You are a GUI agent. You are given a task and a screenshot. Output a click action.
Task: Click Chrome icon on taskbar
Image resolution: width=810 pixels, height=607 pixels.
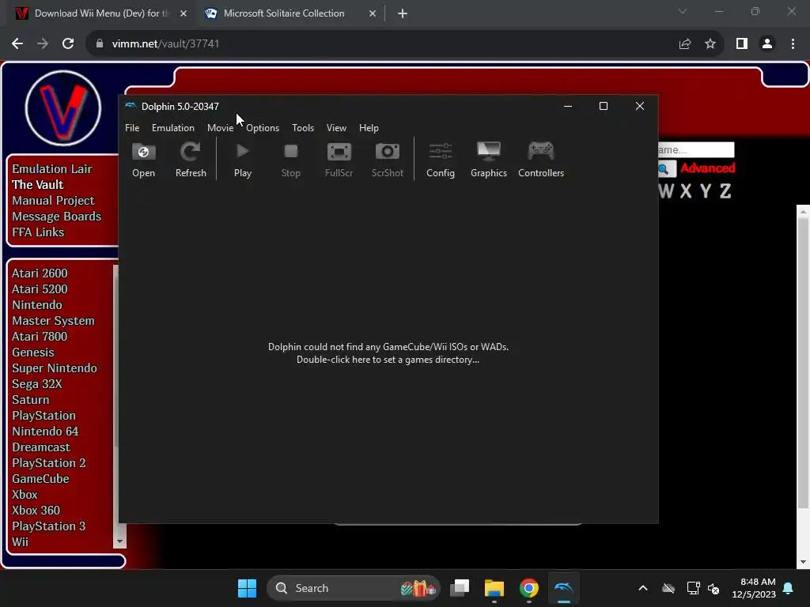[528, 588]
